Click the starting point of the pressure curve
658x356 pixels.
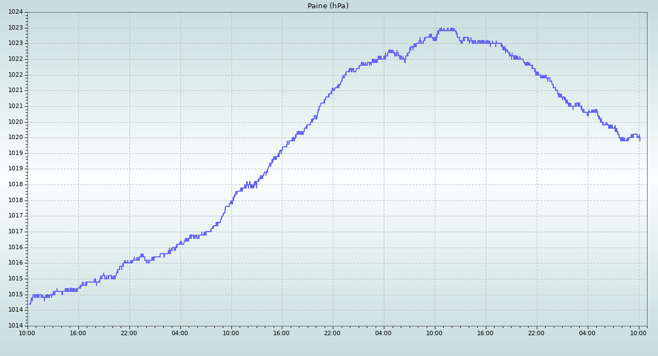[x=28, y=304]
